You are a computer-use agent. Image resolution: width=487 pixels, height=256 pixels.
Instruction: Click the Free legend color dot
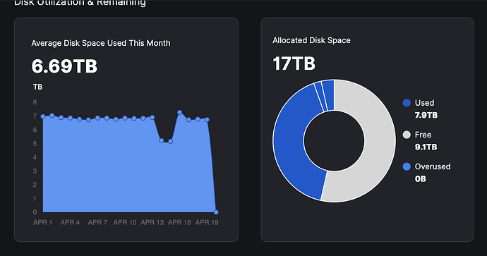click(407, 135)
